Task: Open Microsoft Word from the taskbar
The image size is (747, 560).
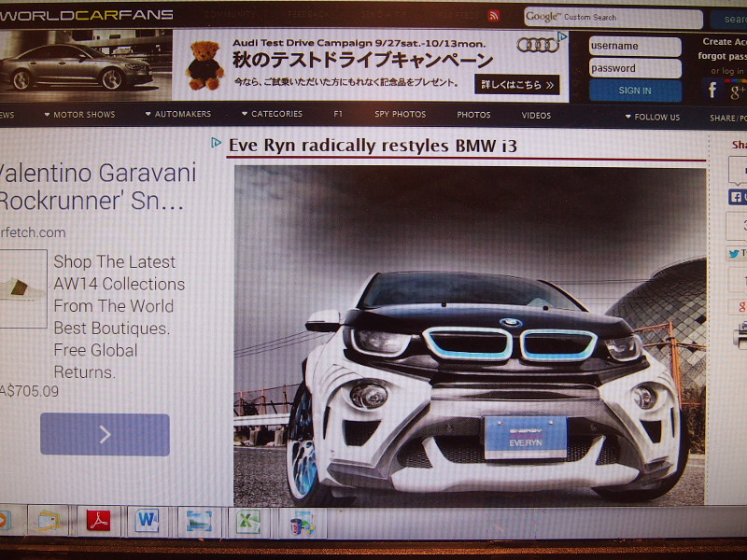Action: tap(148, 521)
